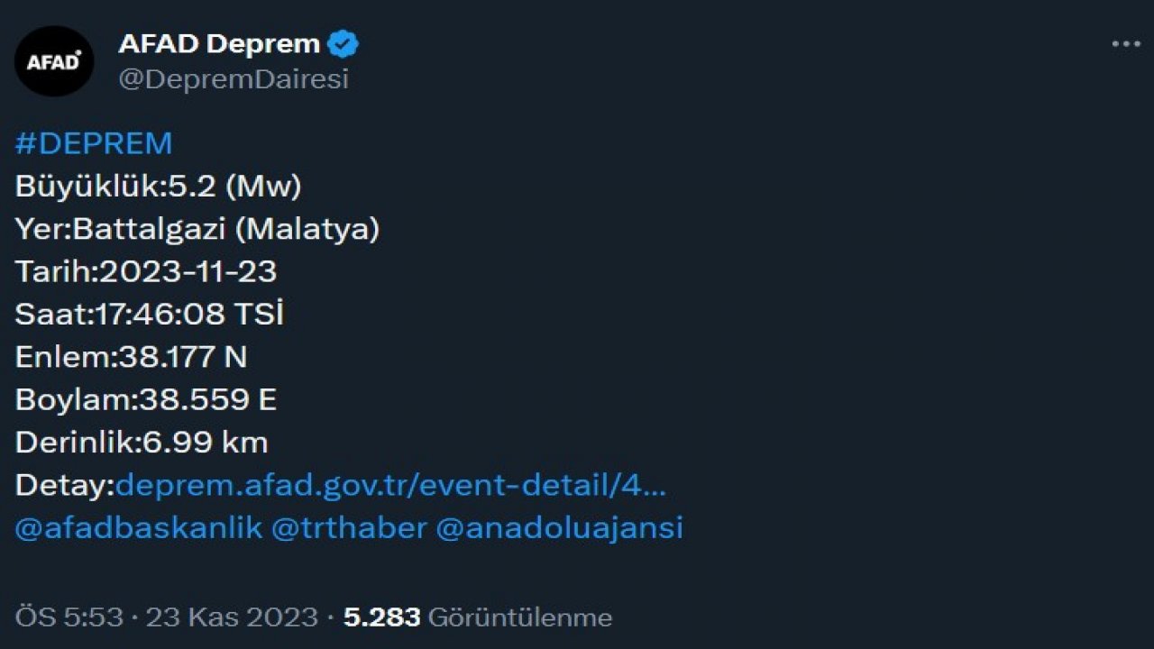The height and width of the screenshot is (649, 1154).
Task: Click the longitude value Boylam:38.559 E
Action: tap(146, 400)
